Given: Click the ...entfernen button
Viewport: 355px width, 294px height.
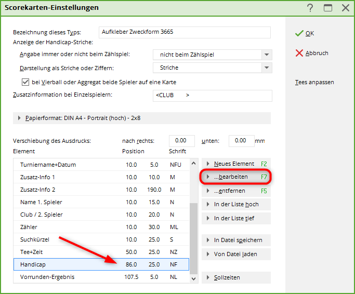Looking at the screenshot, I should [235, 191].
